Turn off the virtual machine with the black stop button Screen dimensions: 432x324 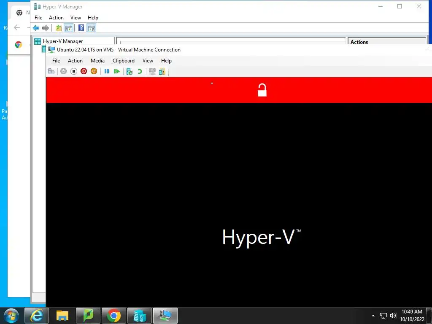point(73,71)
